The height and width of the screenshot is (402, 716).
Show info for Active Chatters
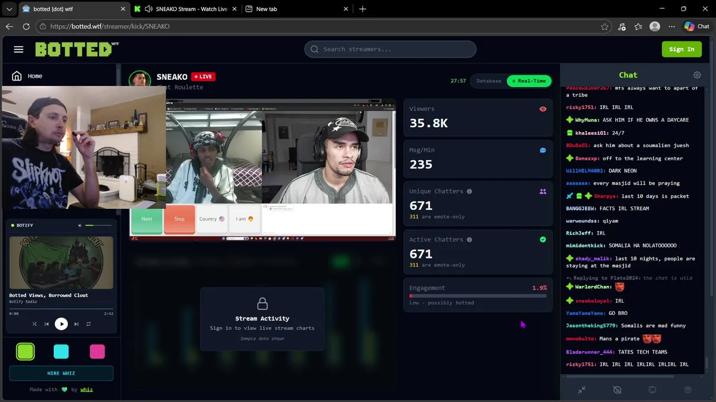(x=469, y=240)
